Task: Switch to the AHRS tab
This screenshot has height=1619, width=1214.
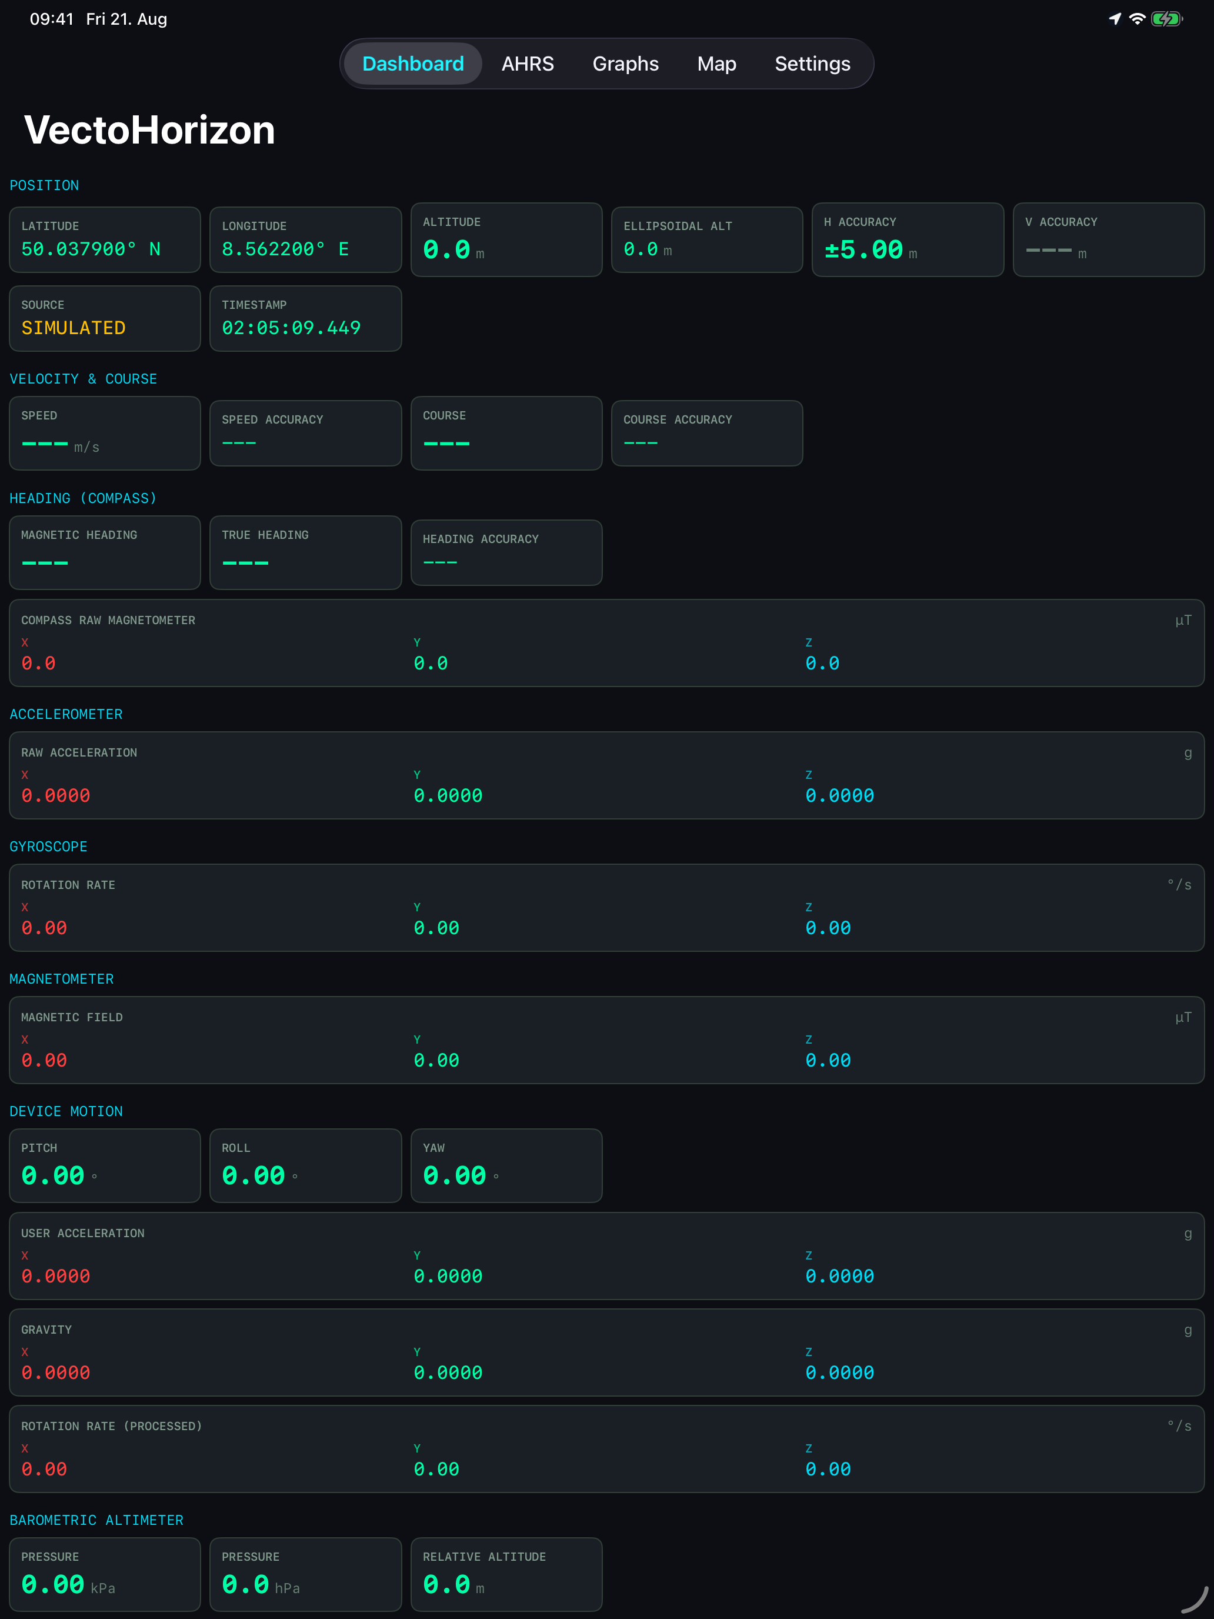Action: point(528,64)
